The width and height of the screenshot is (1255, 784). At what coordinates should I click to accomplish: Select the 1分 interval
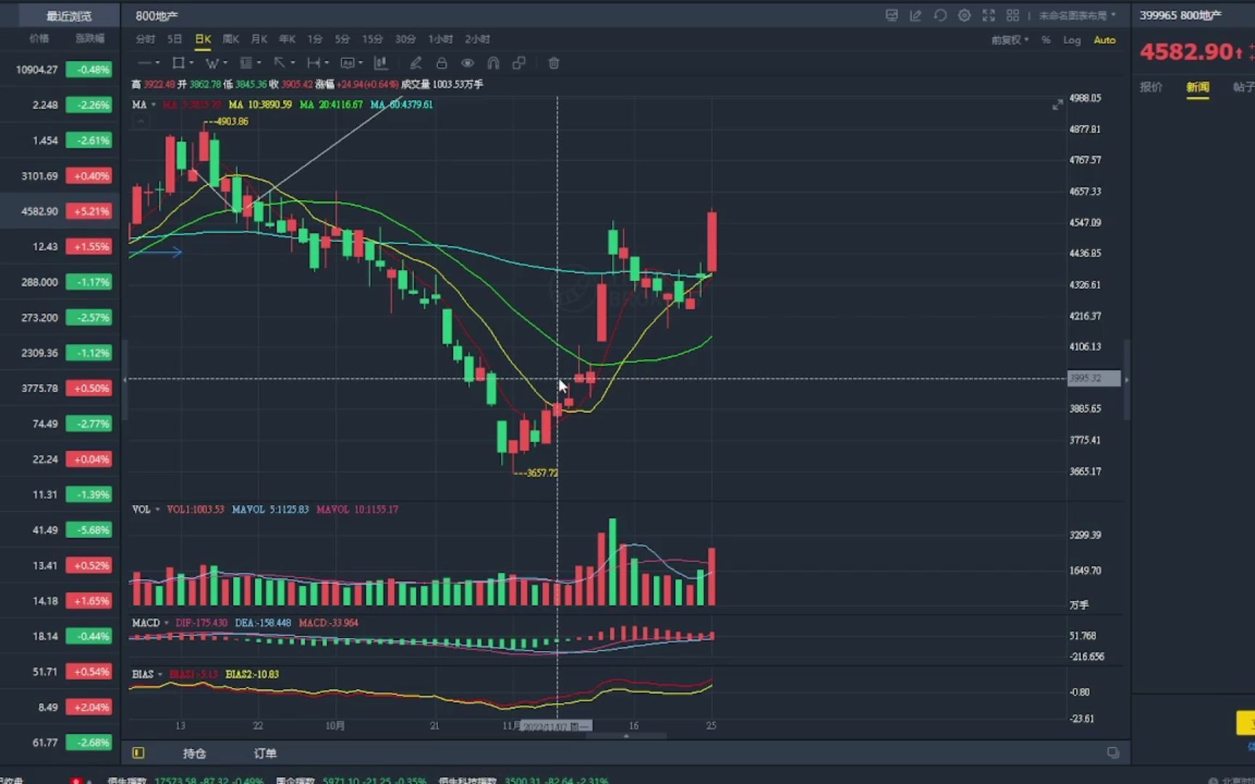coord(314,39)
